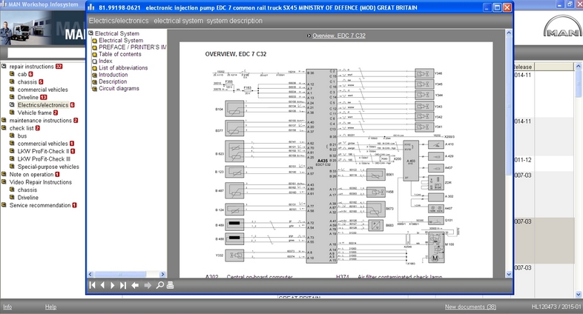This screenshot has width=583, height=314.
Task: Click the cab folder icon
Action: [x=12, y=74]
